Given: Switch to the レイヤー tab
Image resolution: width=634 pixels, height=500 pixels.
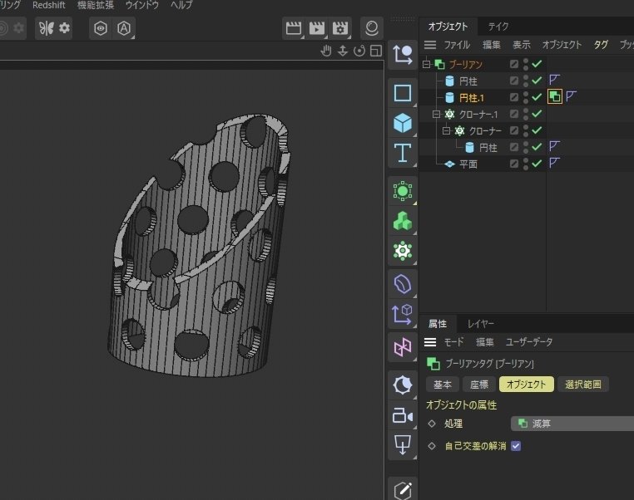Looking at the screenshot, I should tap(480, 324).
